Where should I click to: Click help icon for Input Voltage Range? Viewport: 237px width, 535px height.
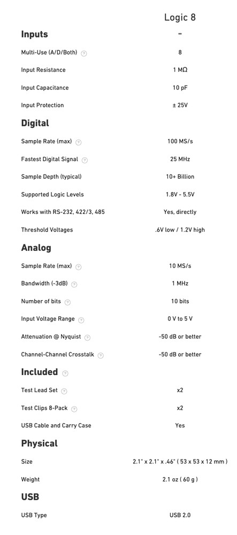click(81, 320)
